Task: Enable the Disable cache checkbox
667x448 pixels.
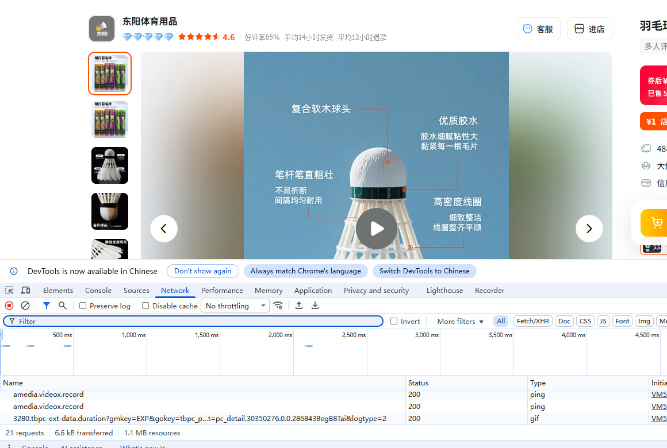Action: tap(145, 306)
